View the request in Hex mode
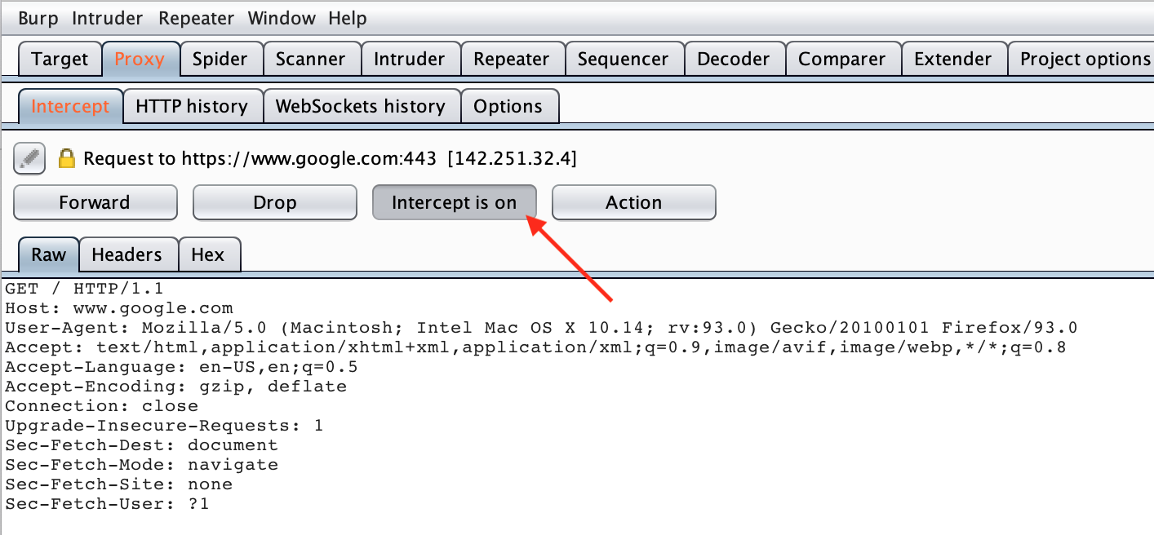This screenshot has width=1154, height=535. point(209,254)
